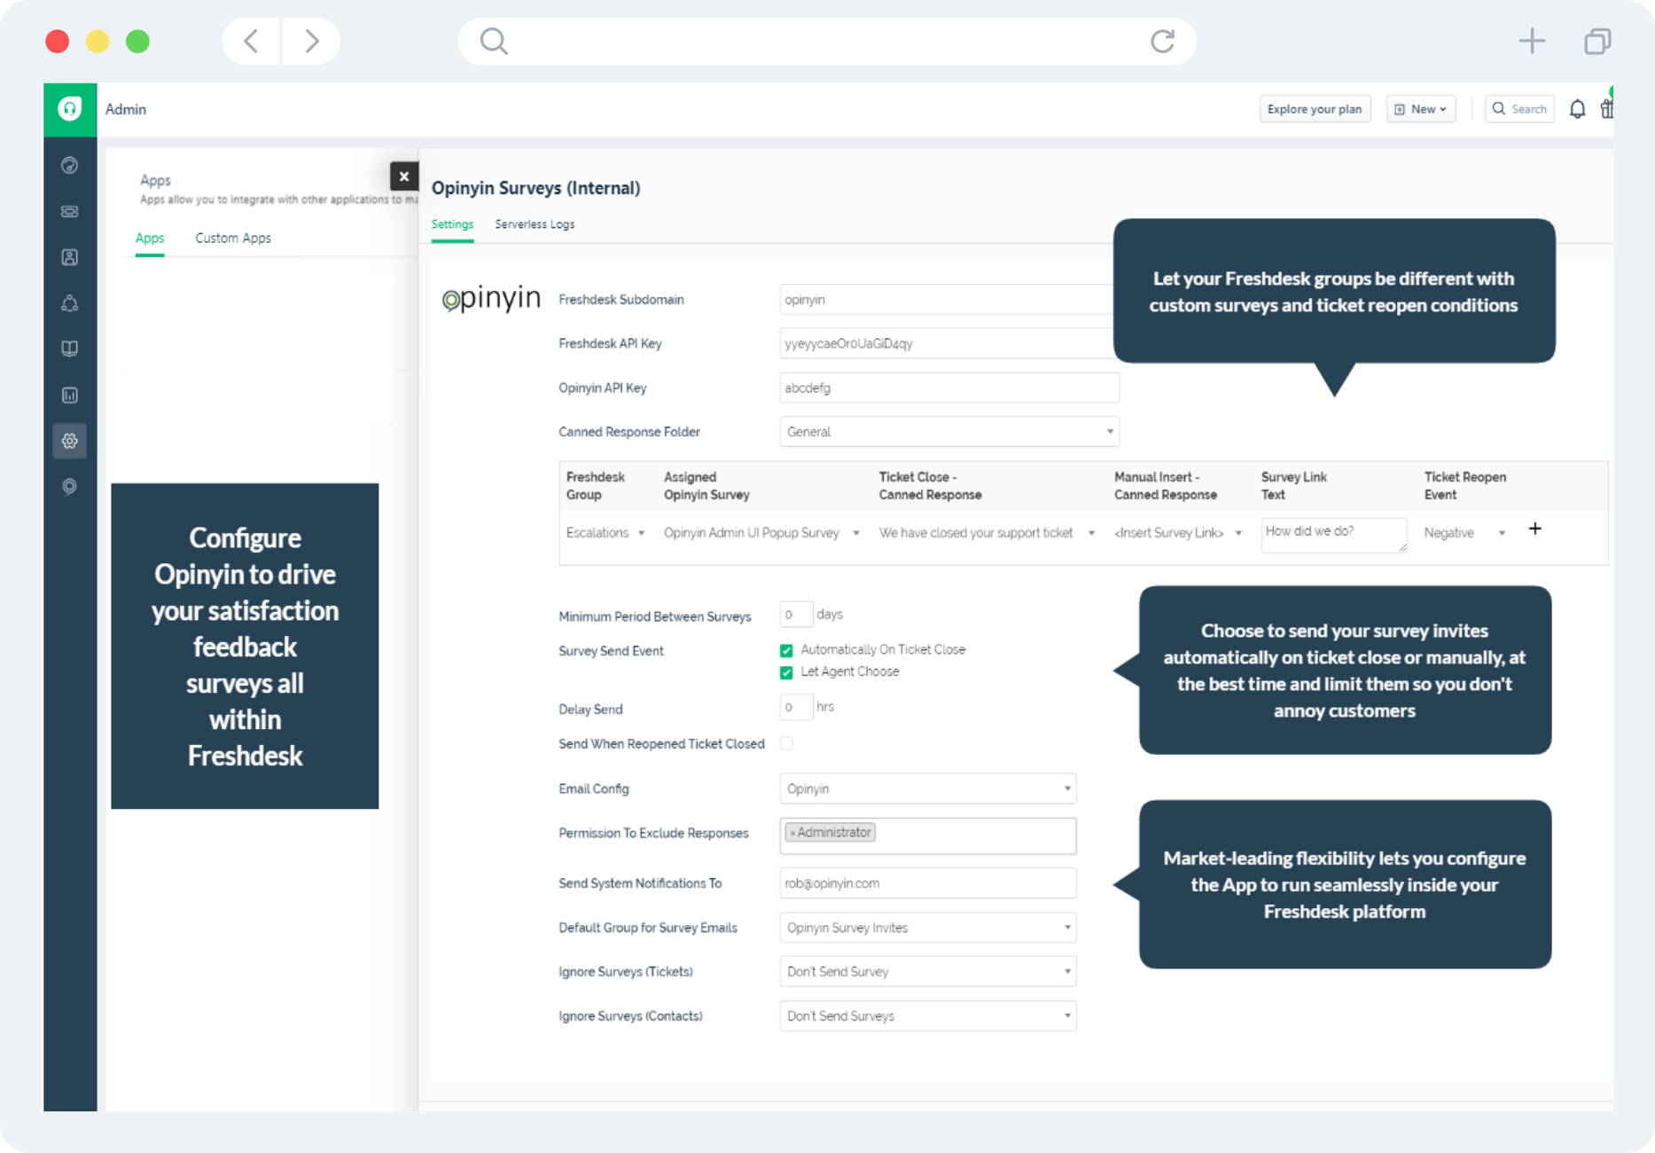This screenshot has height=1153, width=1655.
Task: Open the Ticket Close canned response dropdown
Action: click(x=987, y=533)
